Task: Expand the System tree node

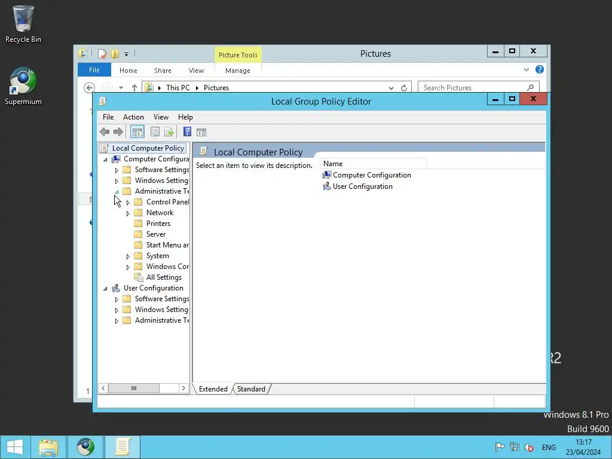Action: click(x=128, y=256)
